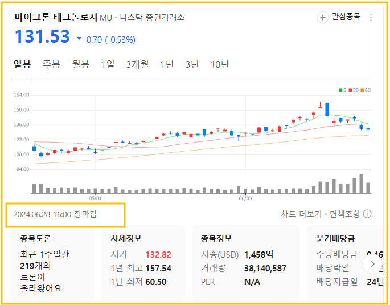Open 차트 더보기 link
The width and height of the screenshot is (390, 305).
click(x=301, y=214)
